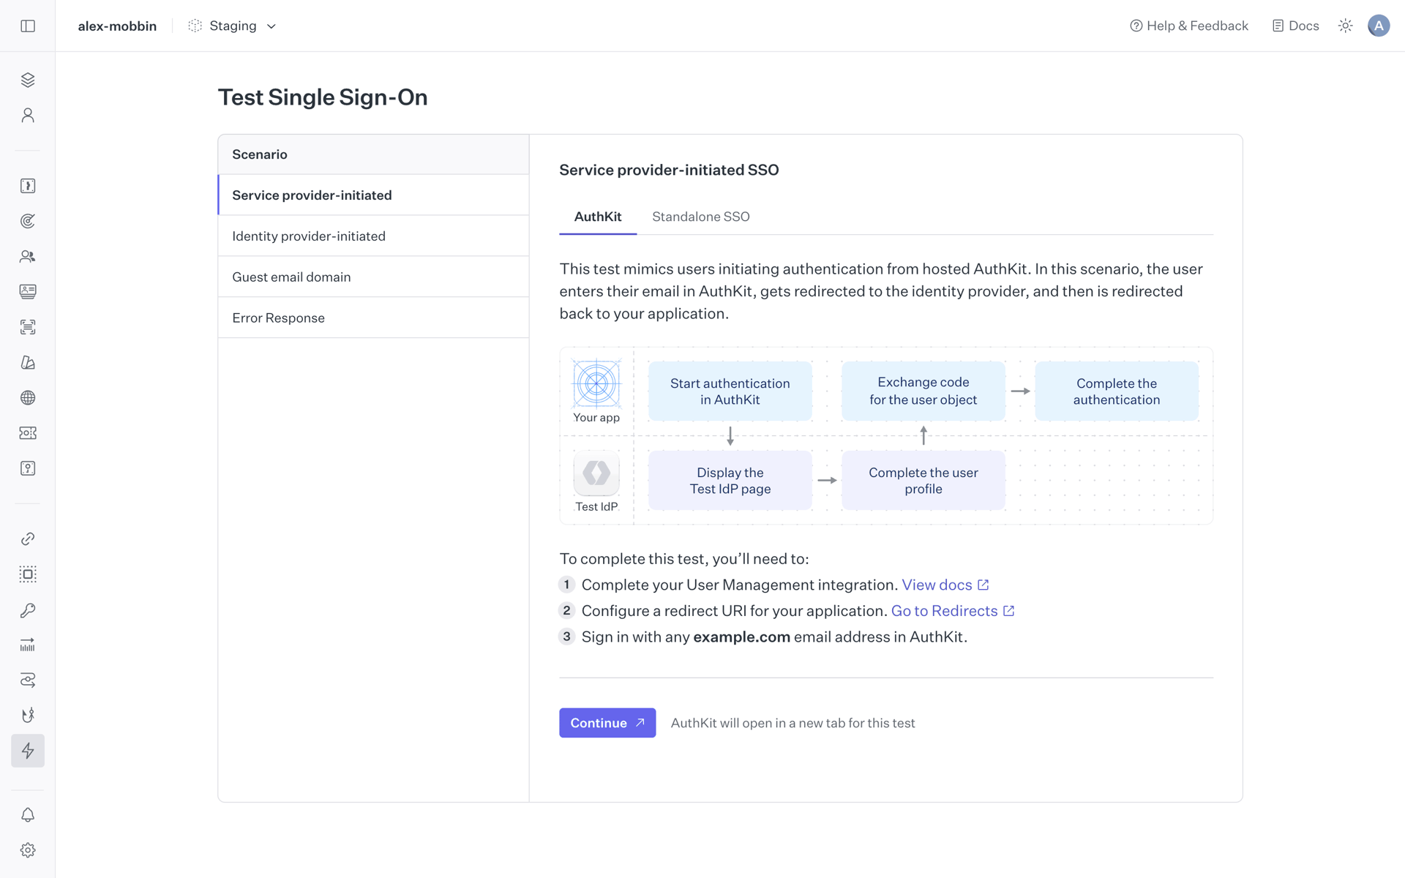The width and height of the screenshot is (1405, 878).
Task: Select the Identity provider-initiated scenario
Action: (x=373, y=236)
